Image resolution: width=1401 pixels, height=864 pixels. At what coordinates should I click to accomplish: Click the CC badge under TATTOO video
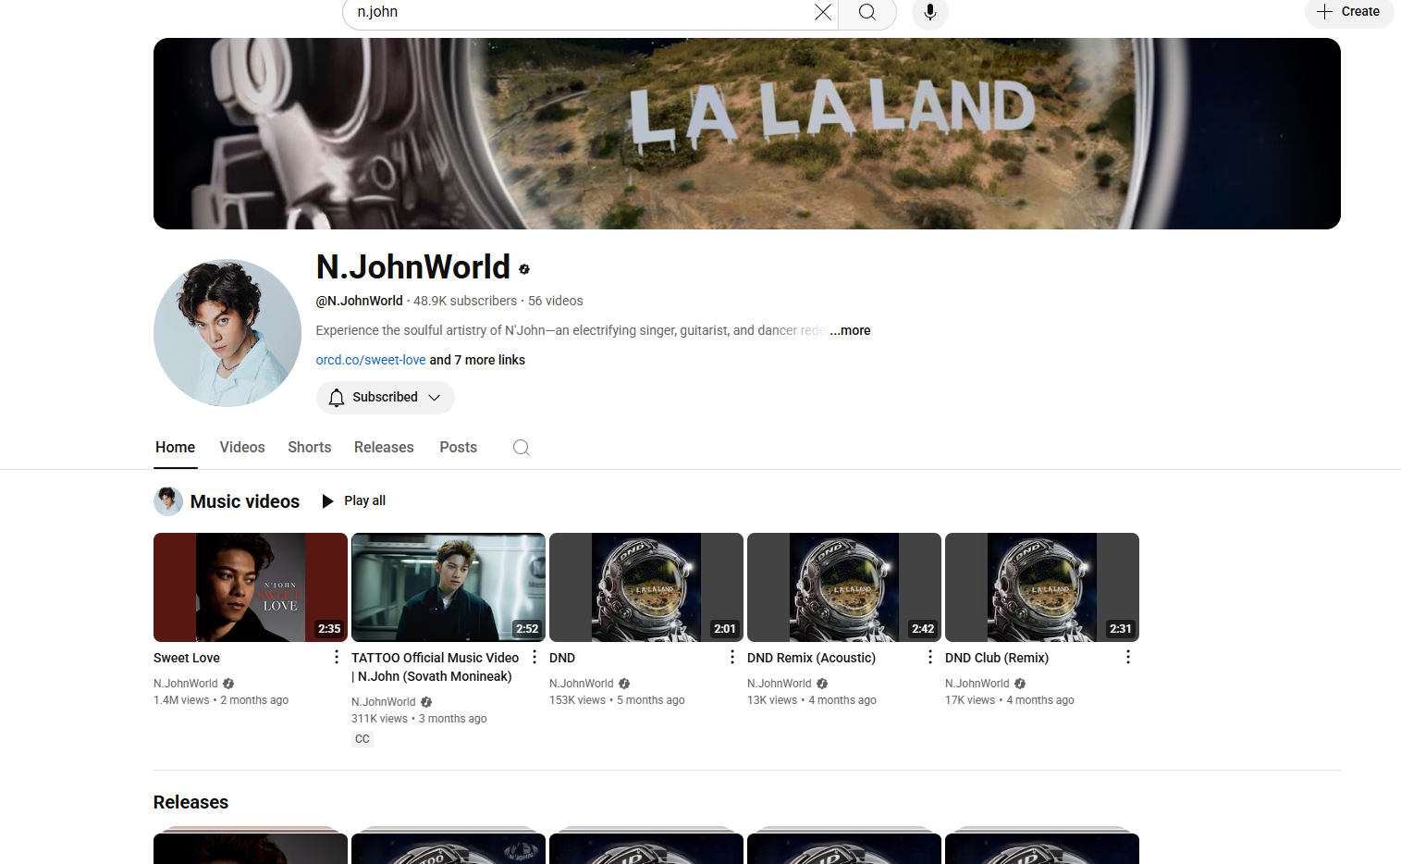click(x=363, y=739)
